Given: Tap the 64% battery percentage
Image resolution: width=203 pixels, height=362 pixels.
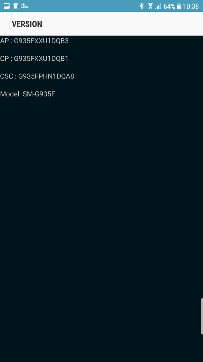Looking at the screenshot, I should 169,6.
